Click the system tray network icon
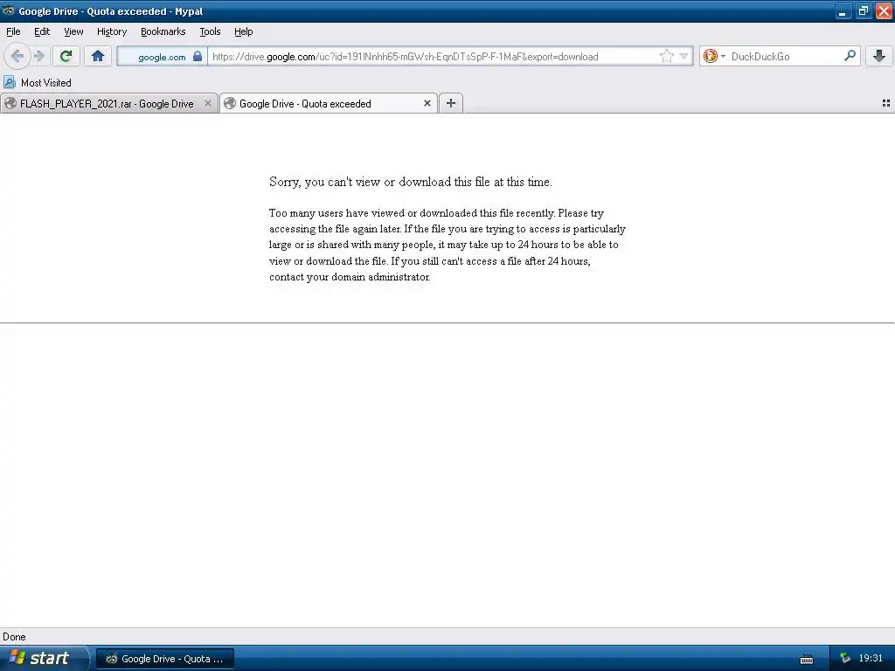Image resolution: width=895 pixels, height=671 pixels. click(845, 659)
